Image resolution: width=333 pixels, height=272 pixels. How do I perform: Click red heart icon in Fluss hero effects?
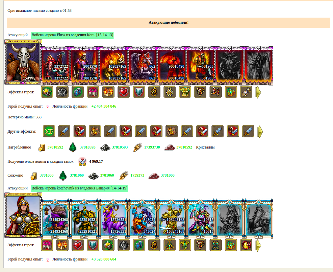pos(123,92)
